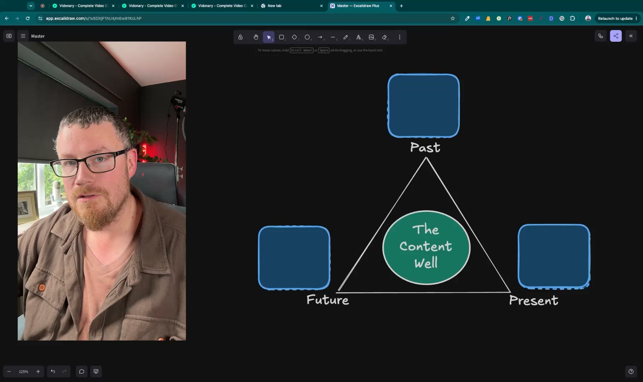The height and width of the screenshot is (382, 643).
Task: Select the Eraser tool
Action: (x=384, y=37)
